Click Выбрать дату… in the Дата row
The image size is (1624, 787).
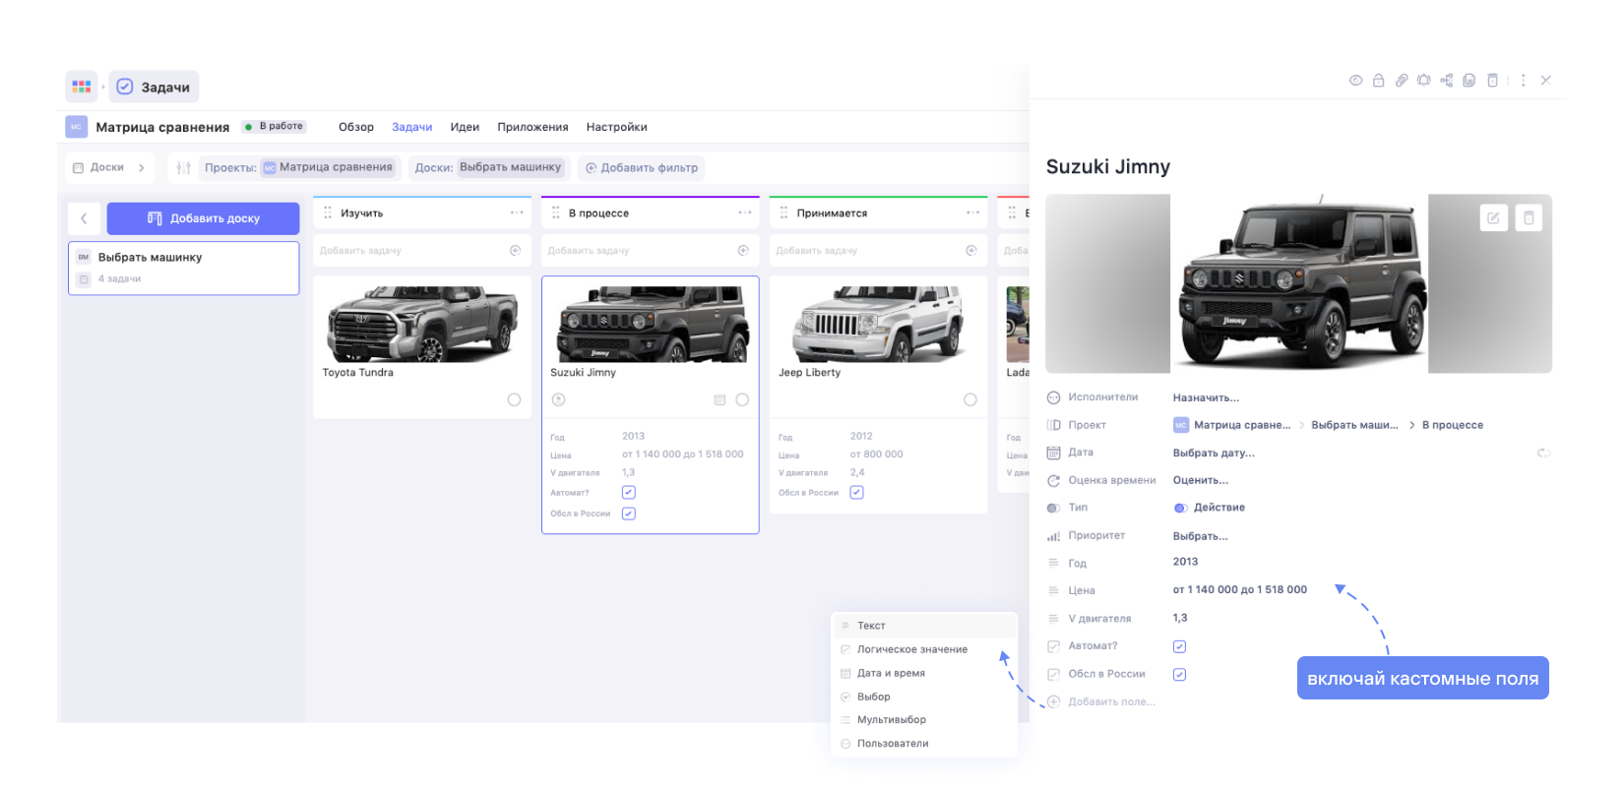1214,454
